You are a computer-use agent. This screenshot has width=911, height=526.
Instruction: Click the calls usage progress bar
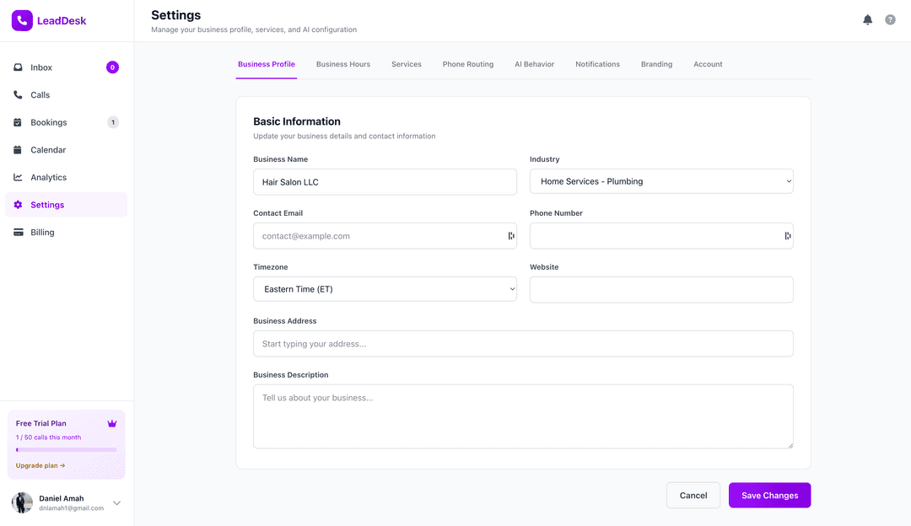(66, 450)
